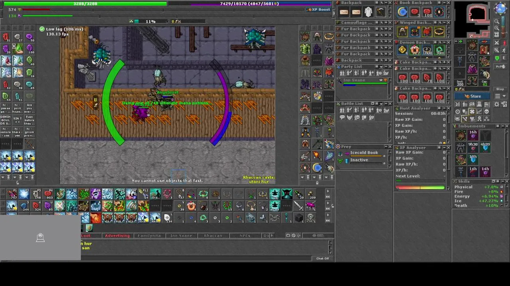Select the NPCs chat tab

coord(245,236)
